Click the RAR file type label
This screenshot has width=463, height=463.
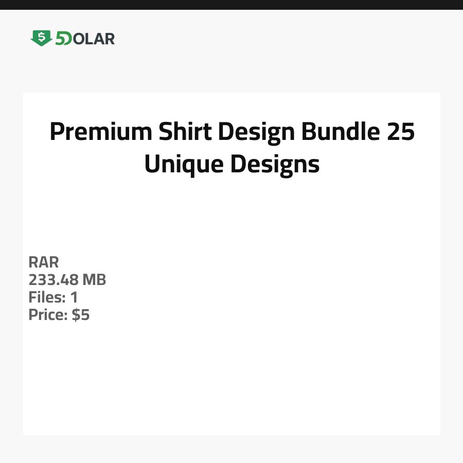44,262
